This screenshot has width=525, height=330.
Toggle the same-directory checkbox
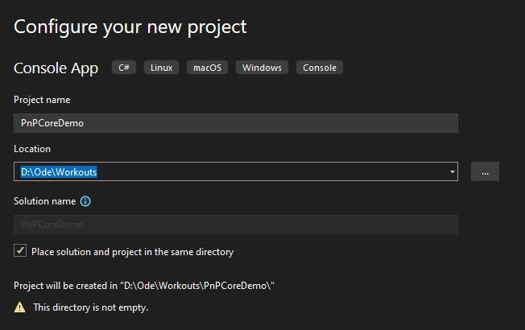tap(20, 251)
